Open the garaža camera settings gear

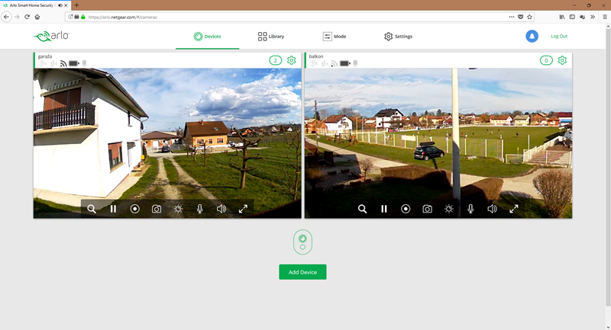pyautogui.click(x=291, y=60)
